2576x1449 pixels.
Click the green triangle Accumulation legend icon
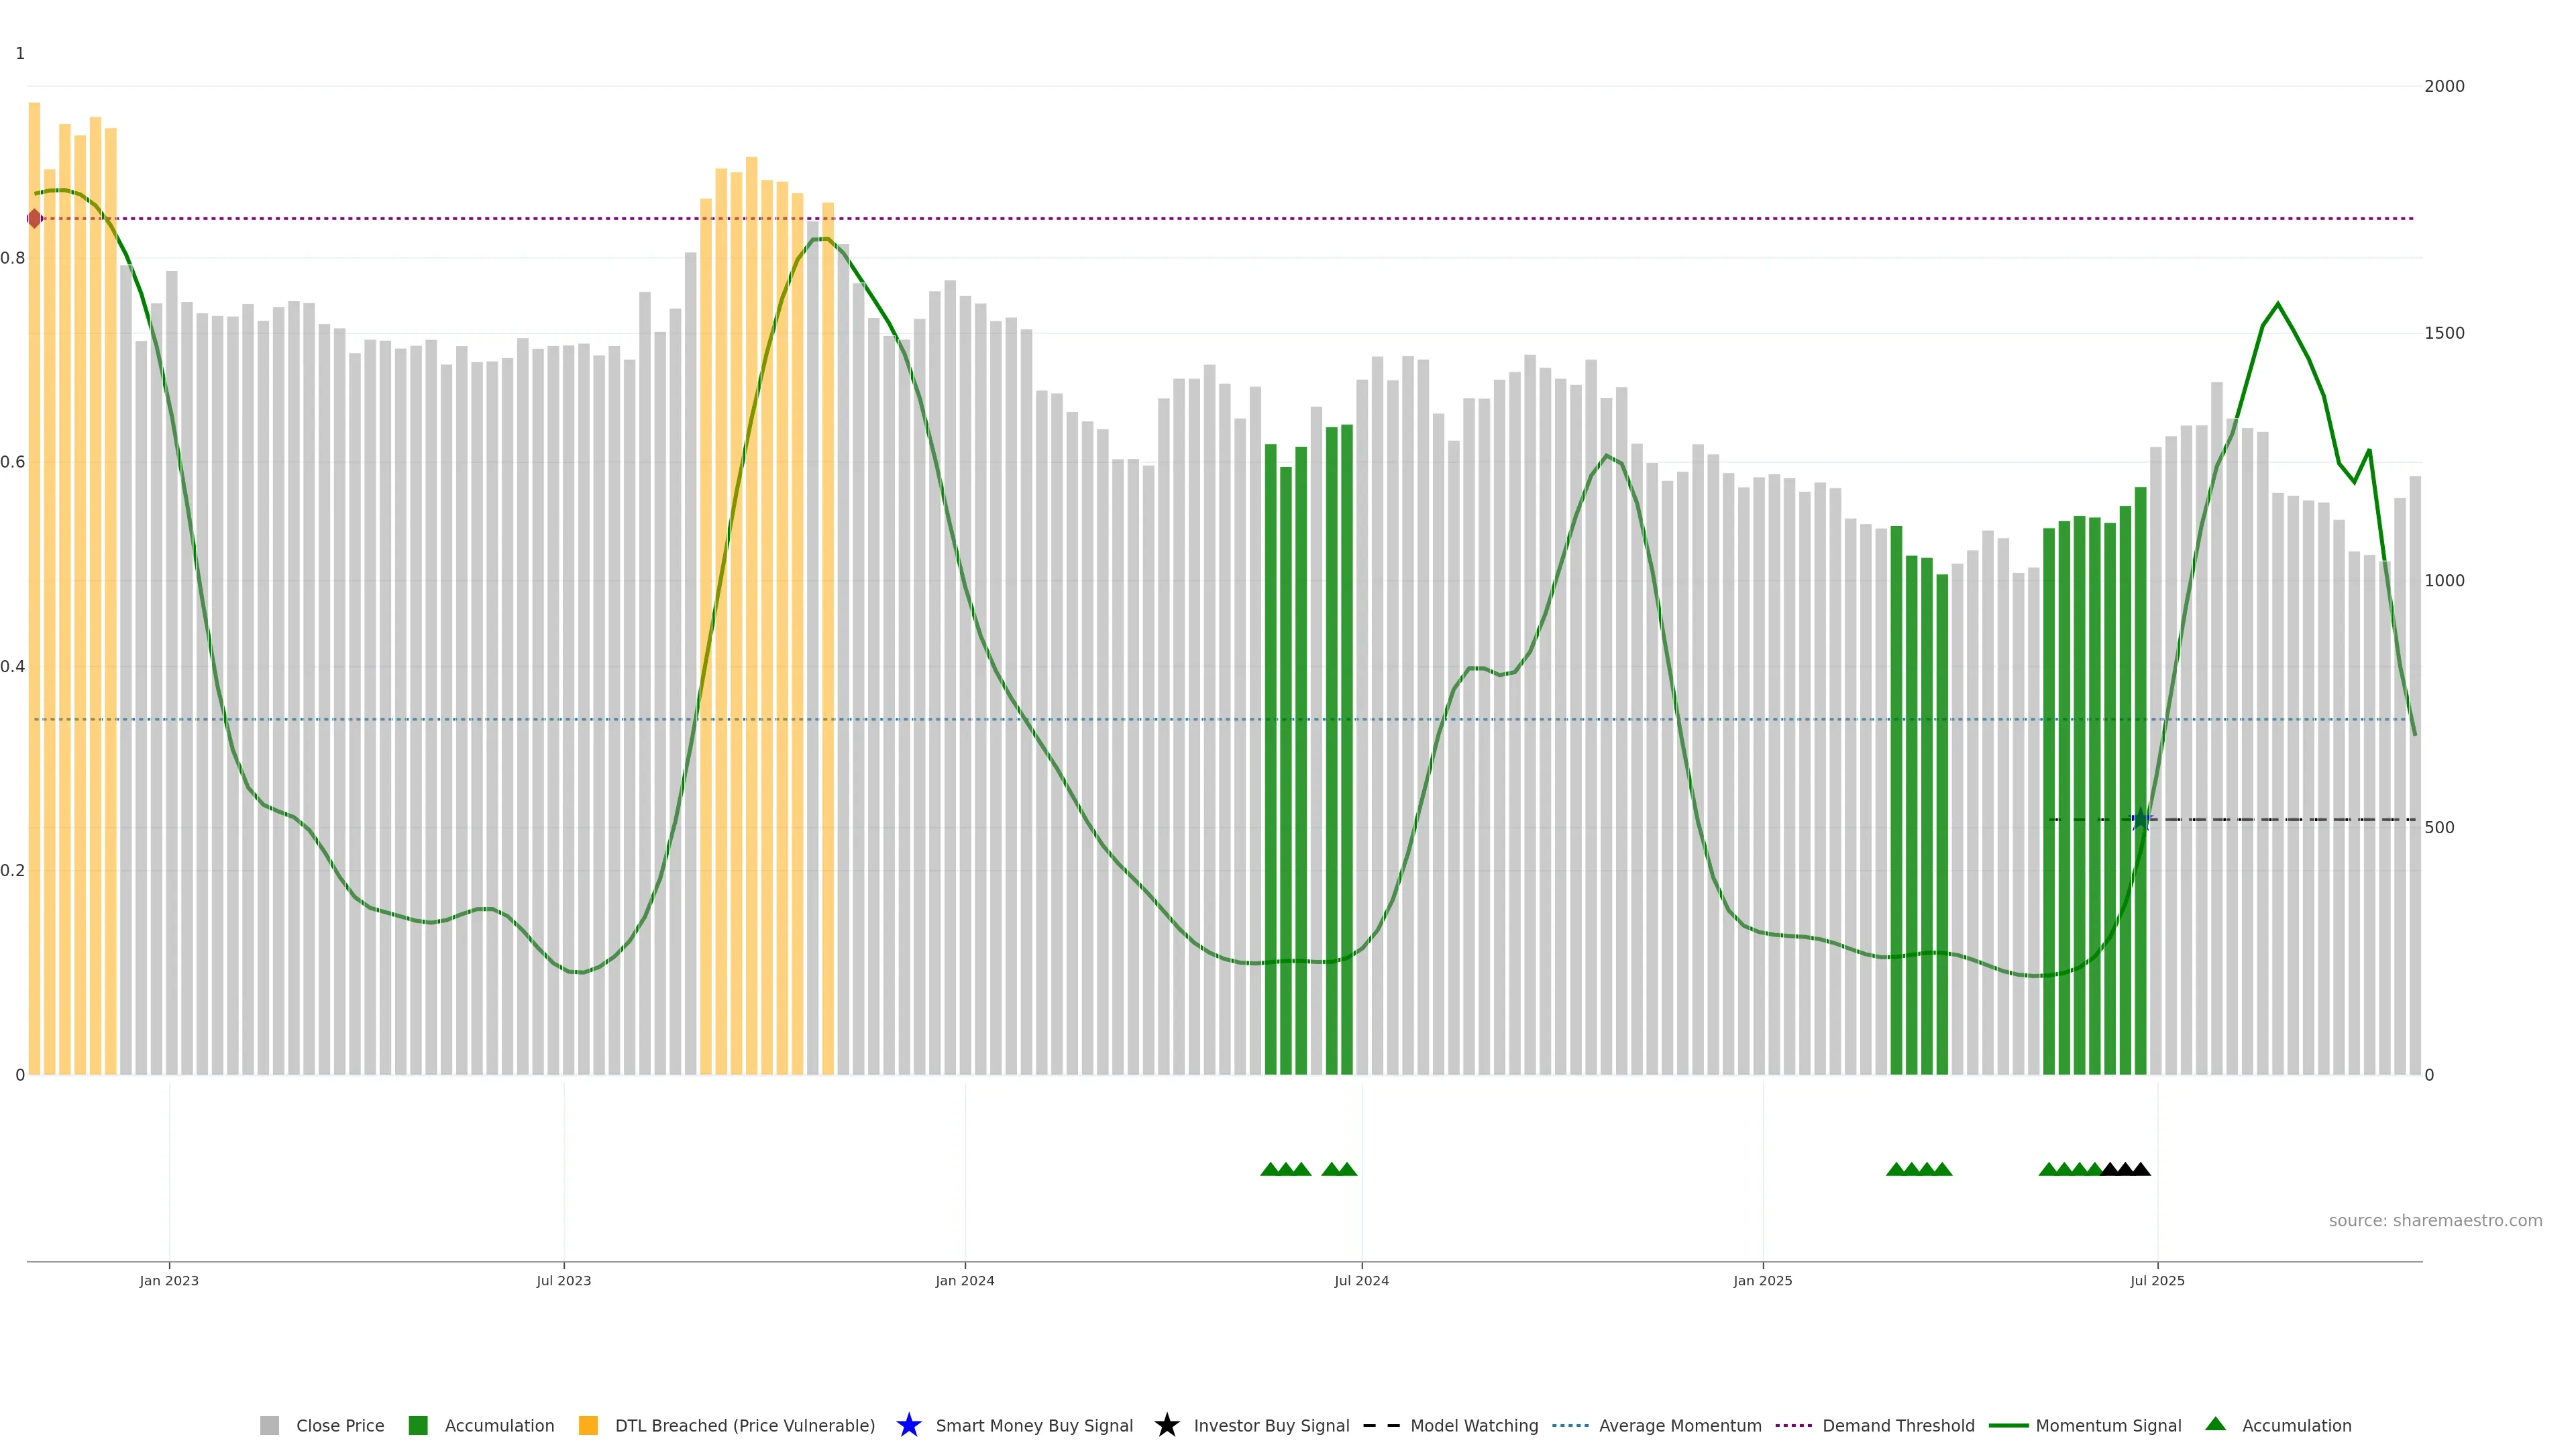pos(2215,1424)
